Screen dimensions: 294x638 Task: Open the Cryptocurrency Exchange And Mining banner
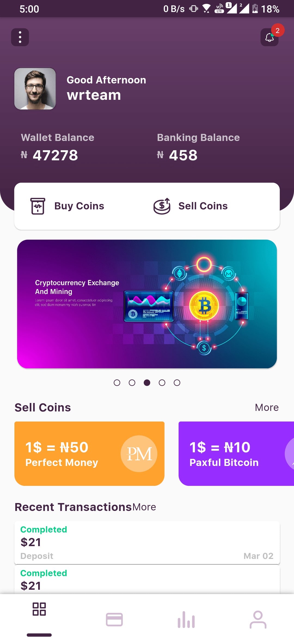(147, 304)
